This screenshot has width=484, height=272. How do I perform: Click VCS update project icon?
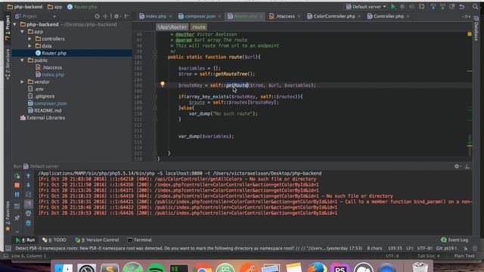(433, 7)
